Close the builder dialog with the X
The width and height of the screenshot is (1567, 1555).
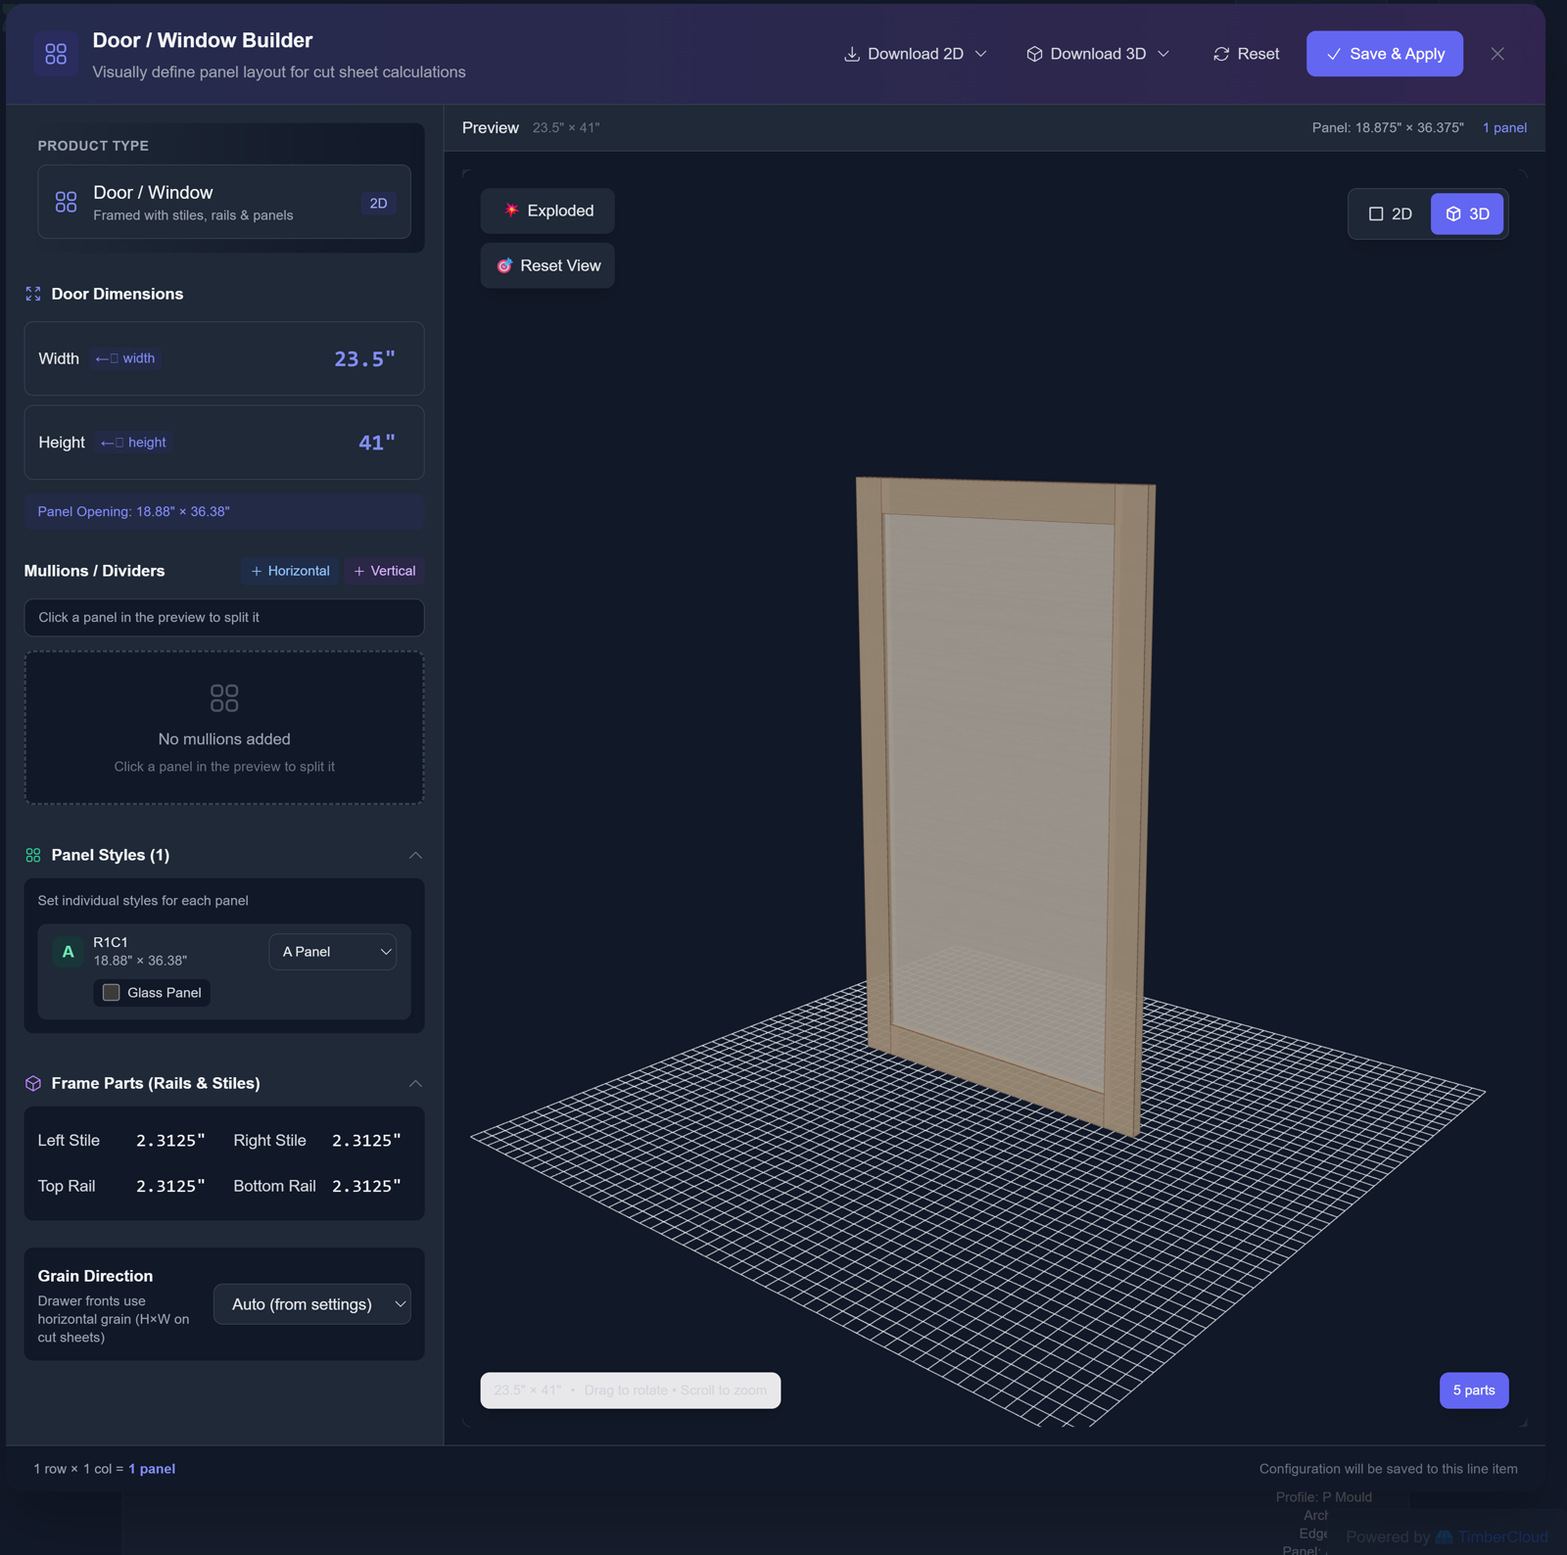(x=1497, y=54)
